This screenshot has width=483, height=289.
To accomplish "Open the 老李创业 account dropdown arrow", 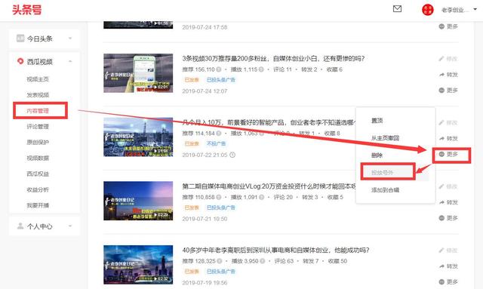I will click(x=475, y=10).
